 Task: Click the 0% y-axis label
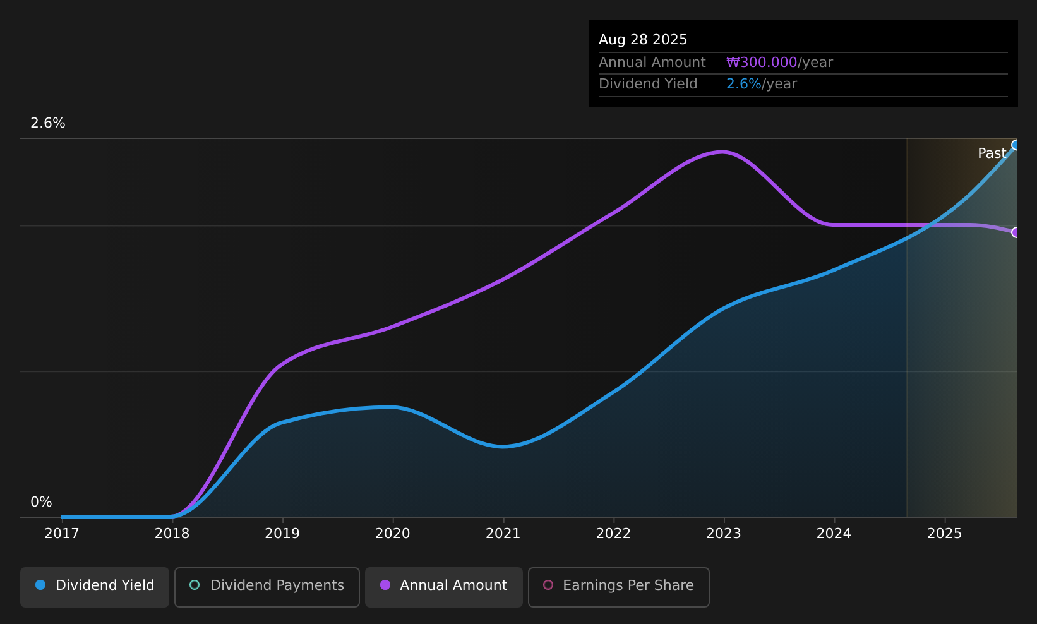(42, 502)
